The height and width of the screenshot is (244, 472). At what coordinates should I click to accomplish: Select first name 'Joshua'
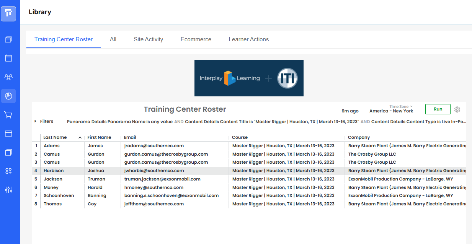pyautogui.click(x=96, y=171)
